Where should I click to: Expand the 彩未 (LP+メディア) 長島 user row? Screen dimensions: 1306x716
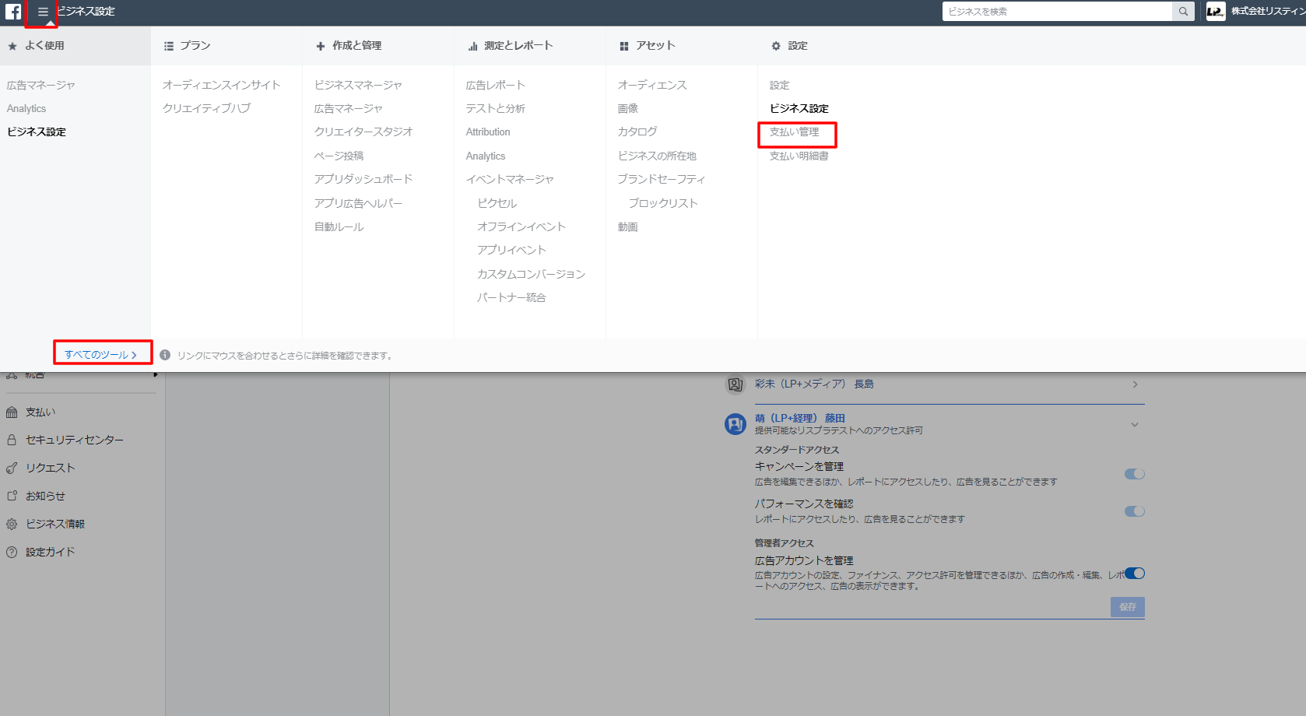click(1135, 384)
